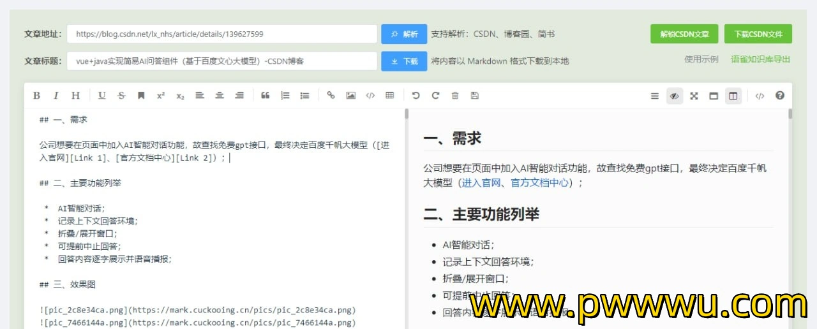Click the preview heading 二、主要功能列举
817x329 pixels.
(x=481, y=214)
